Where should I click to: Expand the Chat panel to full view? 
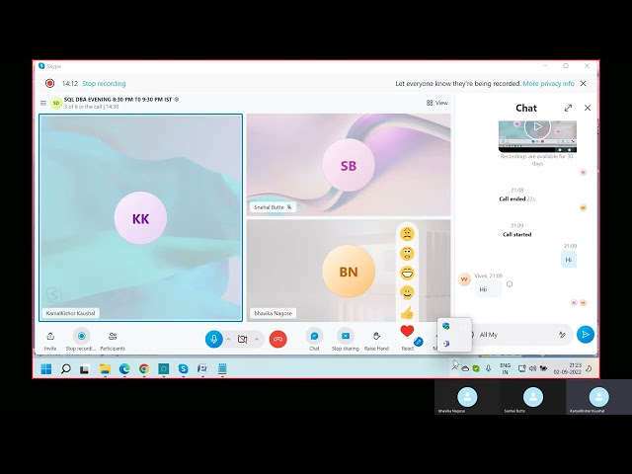pos(568,108)
